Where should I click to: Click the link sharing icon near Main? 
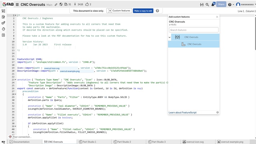pyautogui.click(x=56, y=4)
